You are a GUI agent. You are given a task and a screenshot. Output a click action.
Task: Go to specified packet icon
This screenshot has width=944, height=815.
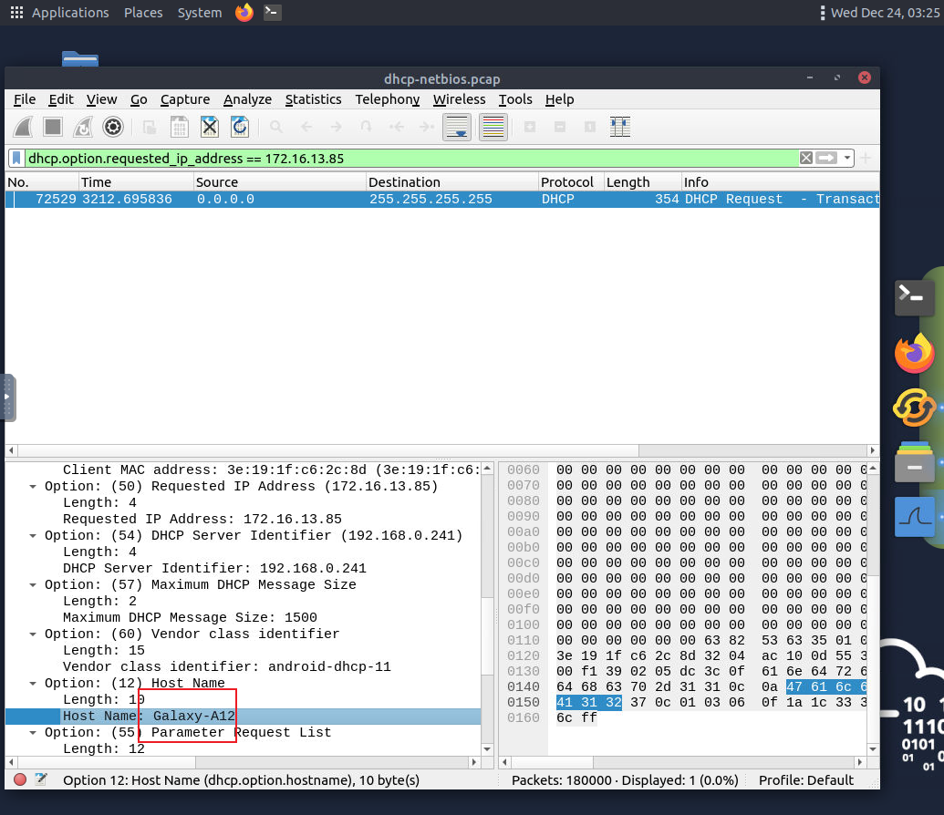(366, 127)
